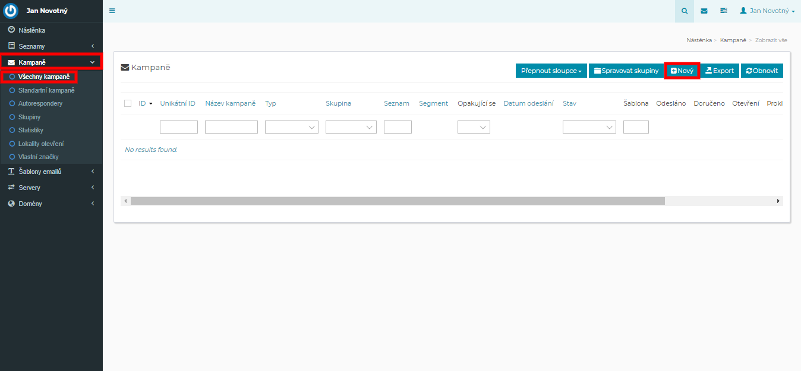Viewport: 801px width, 371px height.
Task: Click the Odesláno column header text
Action: tap(671, 103)
